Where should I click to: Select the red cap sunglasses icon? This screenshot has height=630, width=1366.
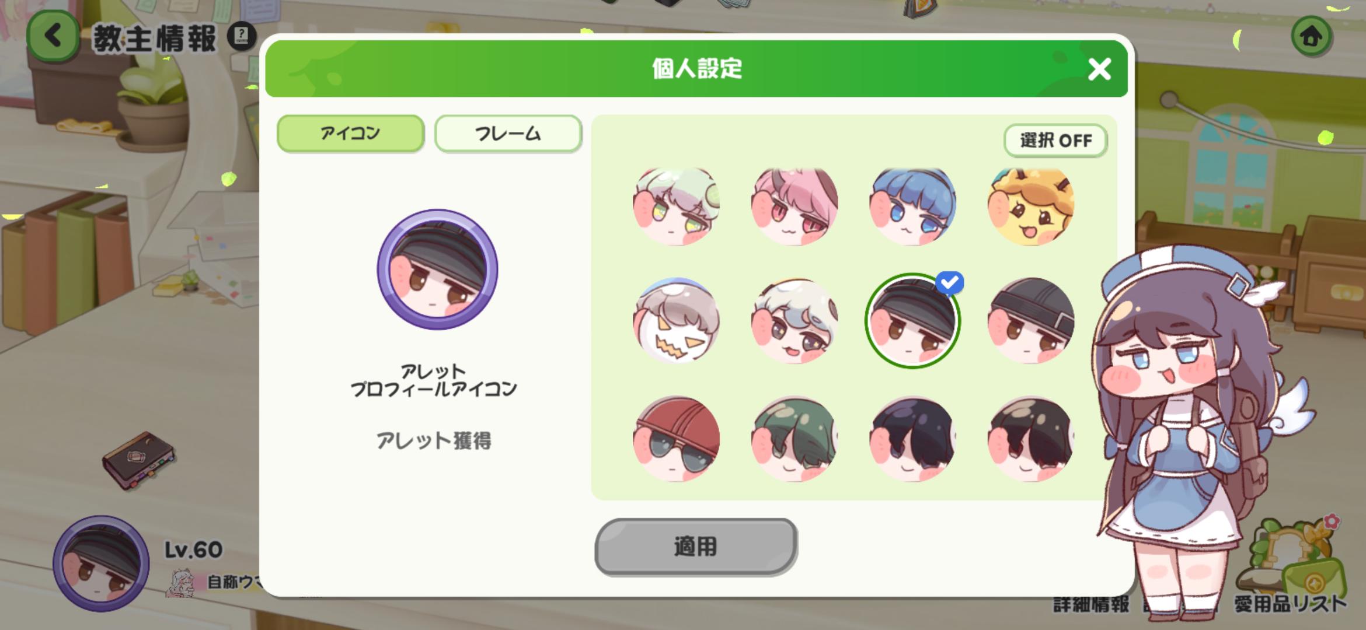click(x=676, y=439)
